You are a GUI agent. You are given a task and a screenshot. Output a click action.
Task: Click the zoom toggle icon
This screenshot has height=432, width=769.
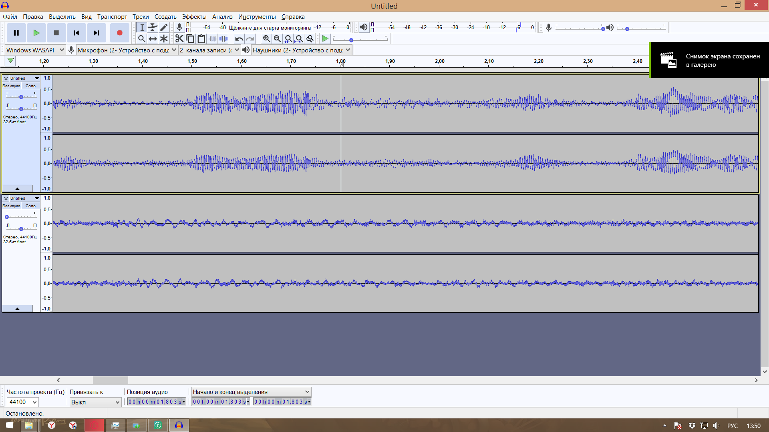tap(310, 38)
